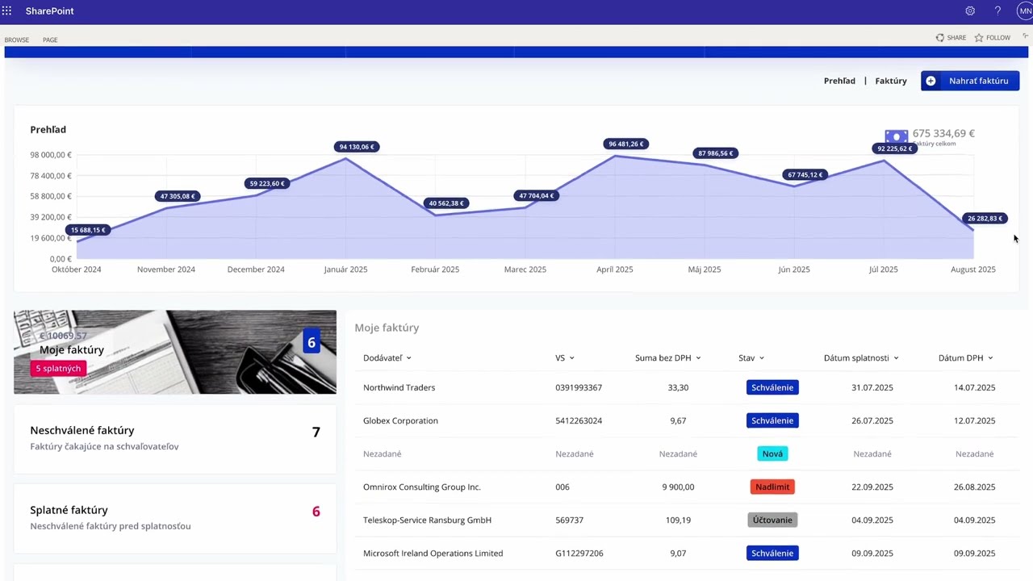1033x581 pixels.
Task: Click the Schválenie status for Microsoft Ireland
Action: pyautogui.click(x=772, y=553)
